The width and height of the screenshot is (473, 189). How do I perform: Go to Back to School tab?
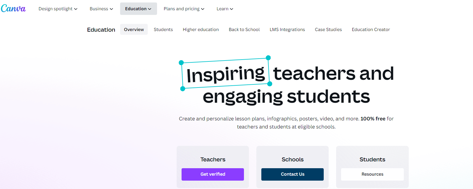[x=244, y=29]
